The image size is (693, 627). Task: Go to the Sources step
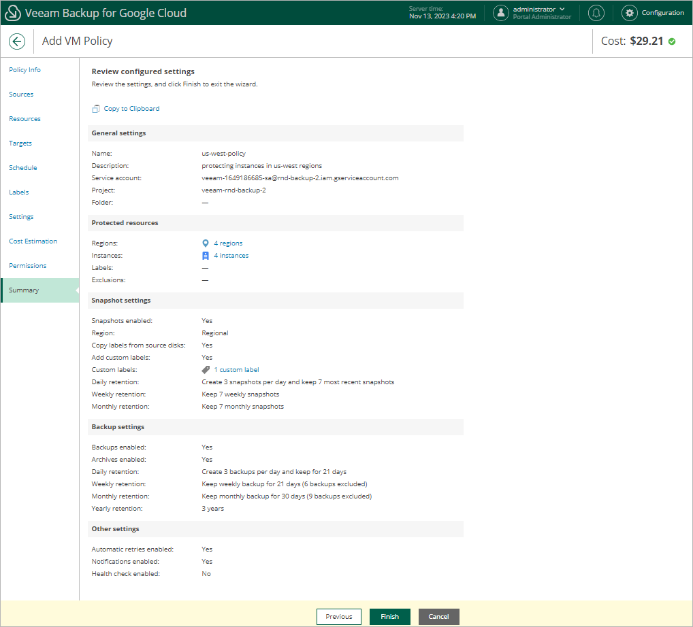(x=21, y=95)
